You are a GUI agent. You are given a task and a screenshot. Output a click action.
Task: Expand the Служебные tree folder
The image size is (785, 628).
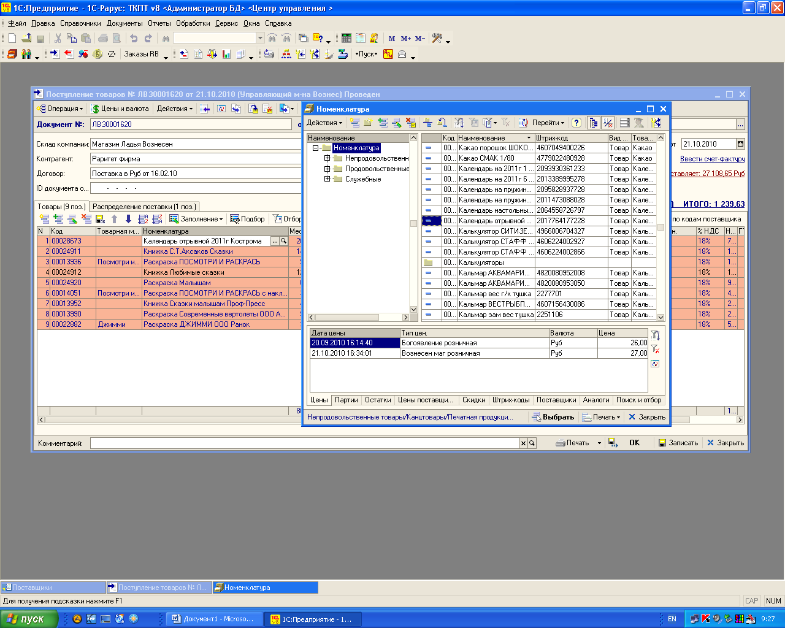327,179
